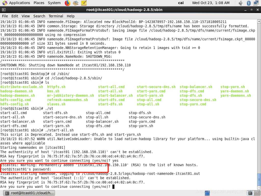261x196 pixels.
Task: Open the Terminal menu in menu bar
Action: [56, 16]
